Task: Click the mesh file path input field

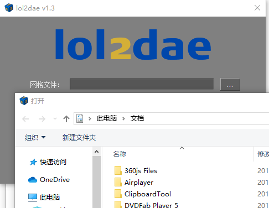Action: 142,84
